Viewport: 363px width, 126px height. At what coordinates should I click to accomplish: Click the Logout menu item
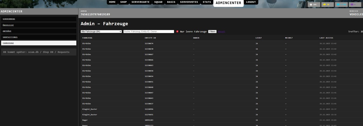pos(251,2)
